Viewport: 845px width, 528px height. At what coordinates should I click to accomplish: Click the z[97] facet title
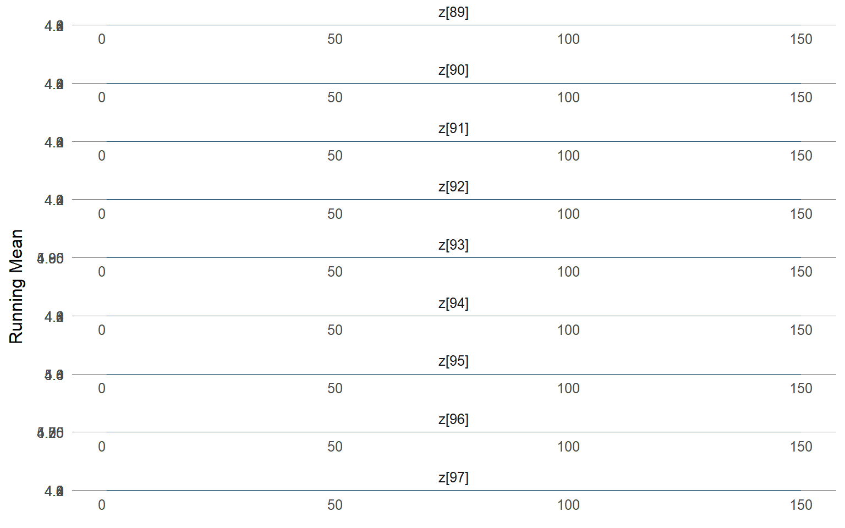[453, 478]
